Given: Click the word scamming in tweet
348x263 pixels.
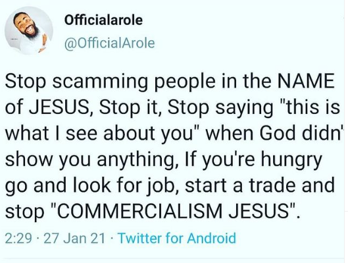Looking at the screenshot, I should [100, 82].
